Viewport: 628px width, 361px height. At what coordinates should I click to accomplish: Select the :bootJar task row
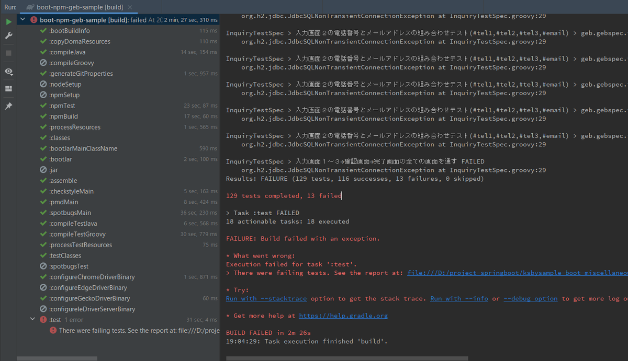118,159
